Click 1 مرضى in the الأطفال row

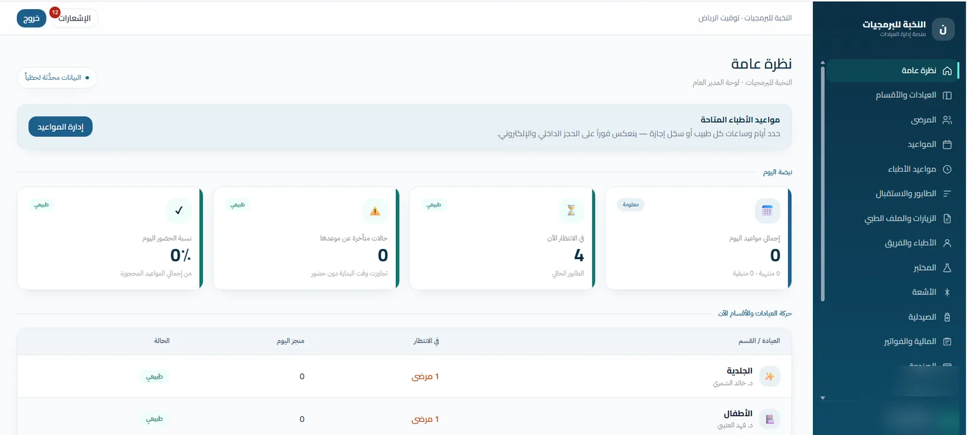click(425, 419)
